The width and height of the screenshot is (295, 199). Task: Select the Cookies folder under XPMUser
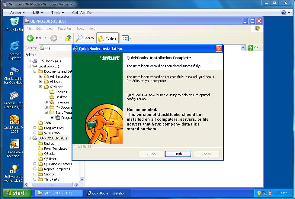58,92
